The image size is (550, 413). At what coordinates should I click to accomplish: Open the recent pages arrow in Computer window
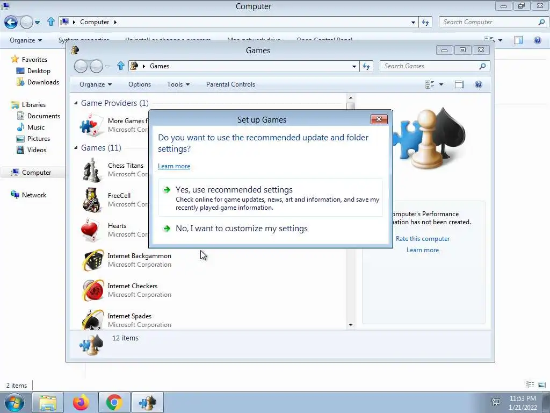[x=37, y=23]
